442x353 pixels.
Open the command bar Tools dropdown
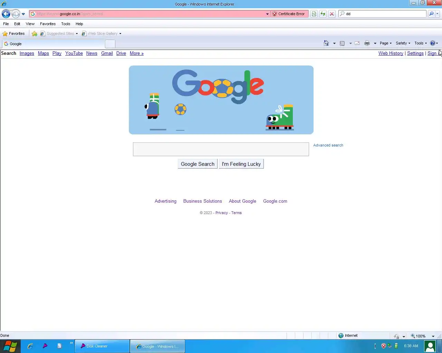(421, 43)
